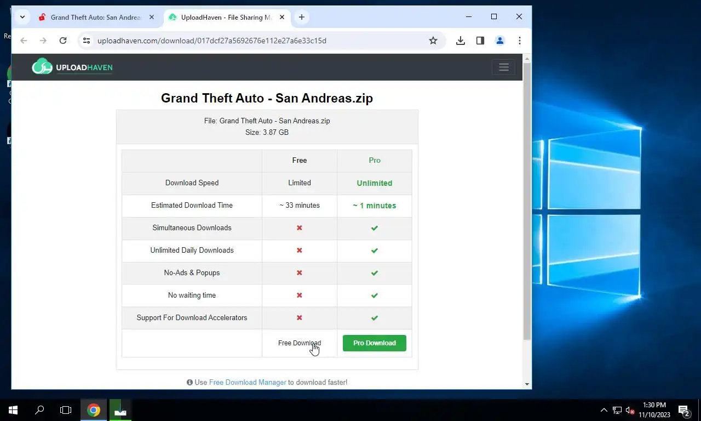Click '~ 33 minutes' cell
The width and height of the screenshot is (701, 421).
(x=300, y=205)
